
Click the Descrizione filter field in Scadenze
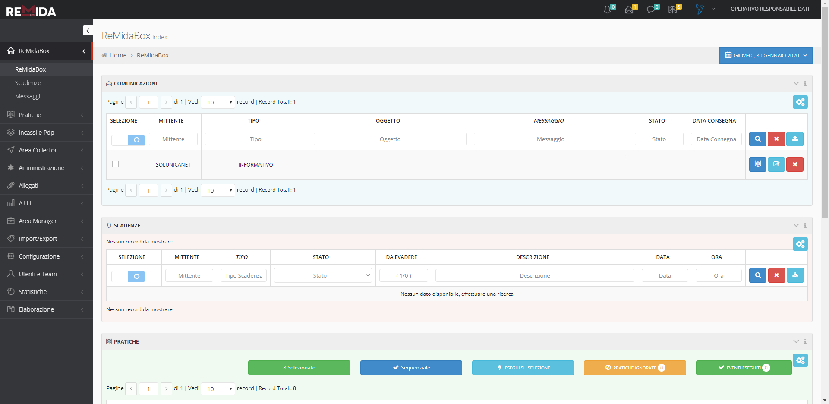(535, 275)
